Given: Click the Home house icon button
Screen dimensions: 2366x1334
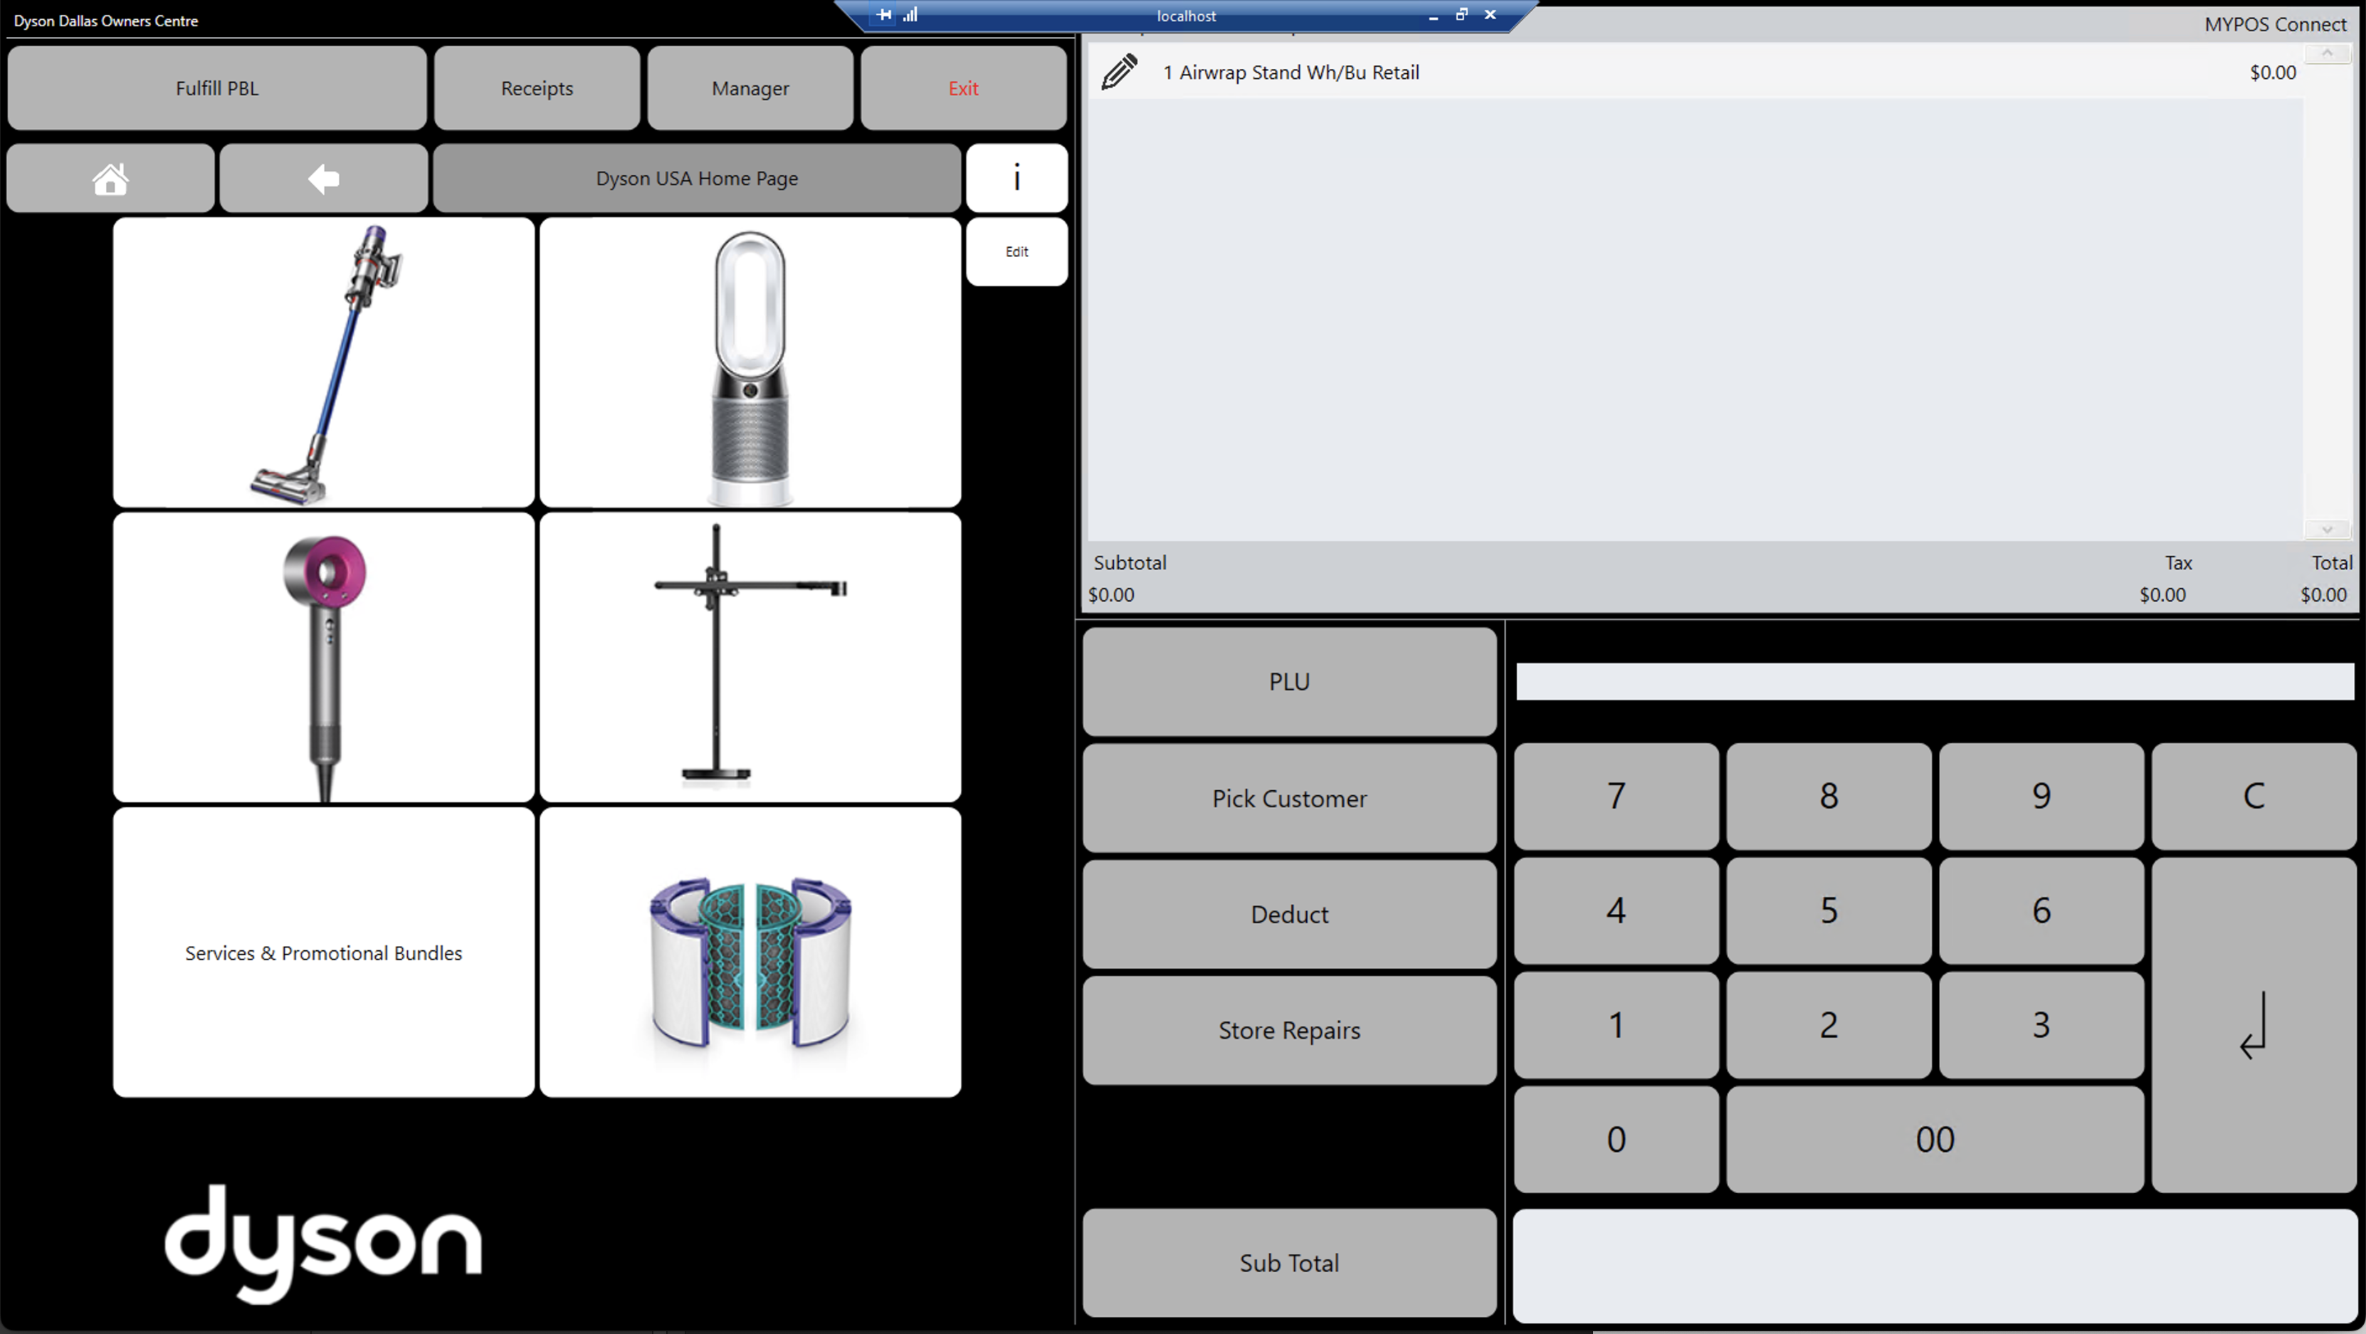Looking at the screenshot, I should coord(110,178).
